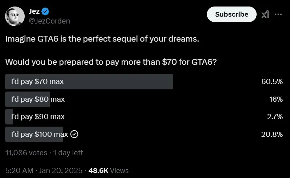Click the display name Jez
Screen dimensions: 290x178
coord(34,11)
